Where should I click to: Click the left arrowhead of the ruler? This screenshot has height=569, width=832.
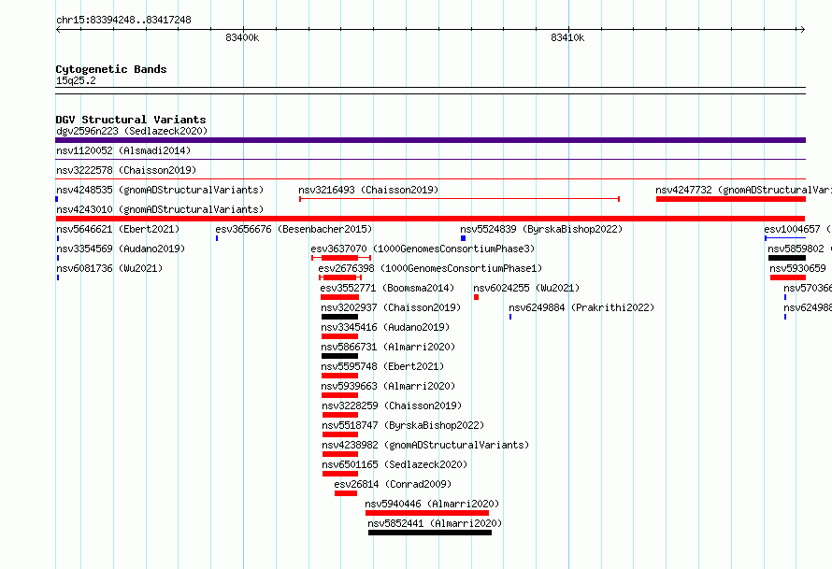(58, 29)
